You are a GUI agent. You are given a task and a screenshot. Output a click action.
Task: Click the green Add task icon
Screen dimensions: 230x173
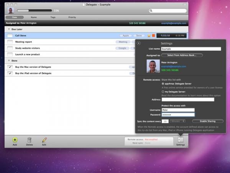point(15,140)
